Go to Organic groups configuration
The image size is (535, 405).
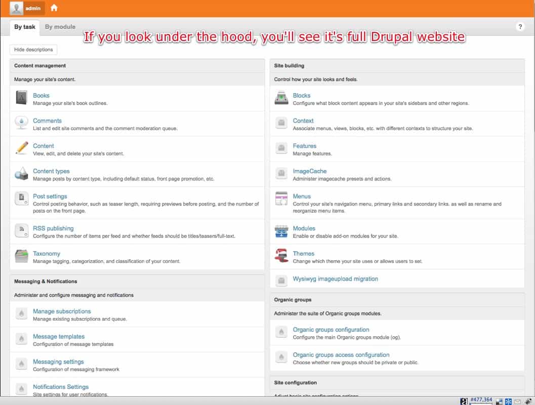click(x=331, y=330)
